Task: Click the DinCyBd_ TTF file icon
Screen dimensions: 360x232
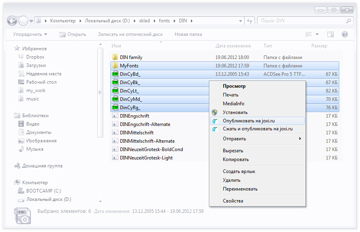Action: (x=115, y=74)
